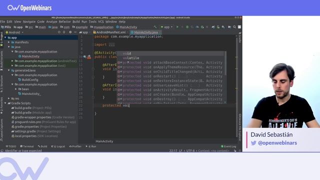Expand the res folder
Viewport: 320px width, 180px height.
tap(9, 98)
